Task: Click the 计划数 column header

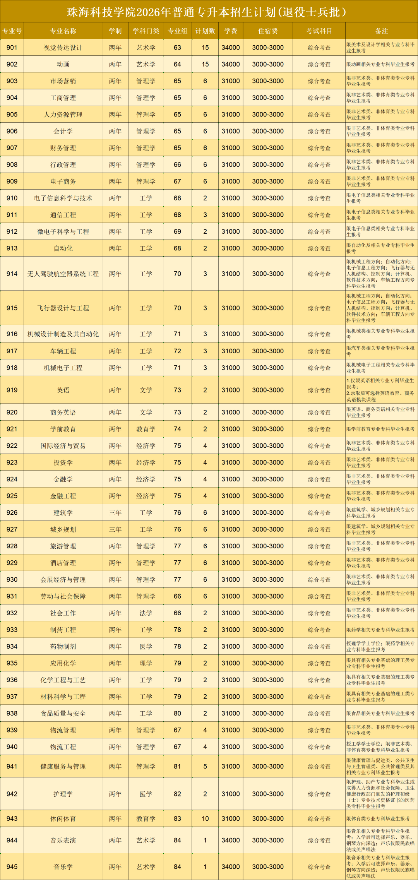Action: 205,31
